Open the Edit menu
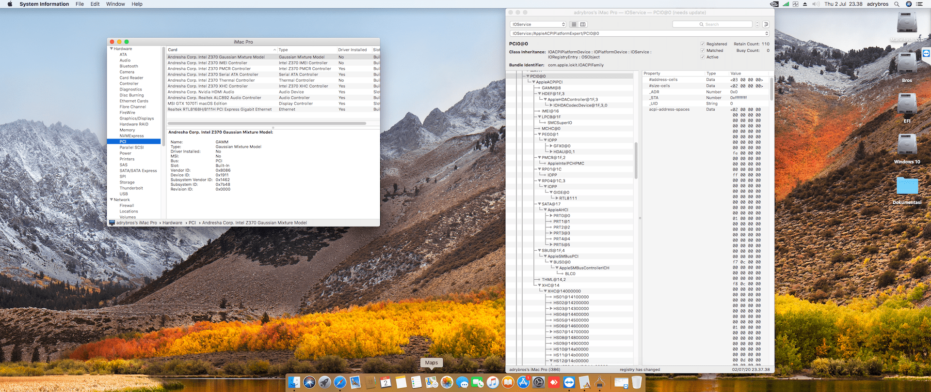931x392 pixels. 95,4
